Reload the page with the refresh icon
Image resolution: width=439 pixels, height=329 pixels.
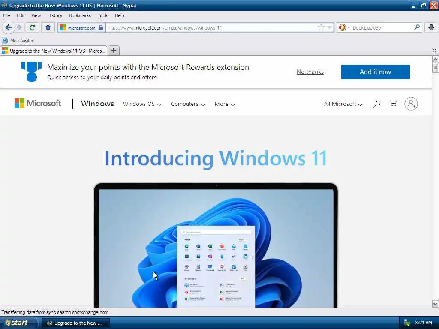point(32,27)
